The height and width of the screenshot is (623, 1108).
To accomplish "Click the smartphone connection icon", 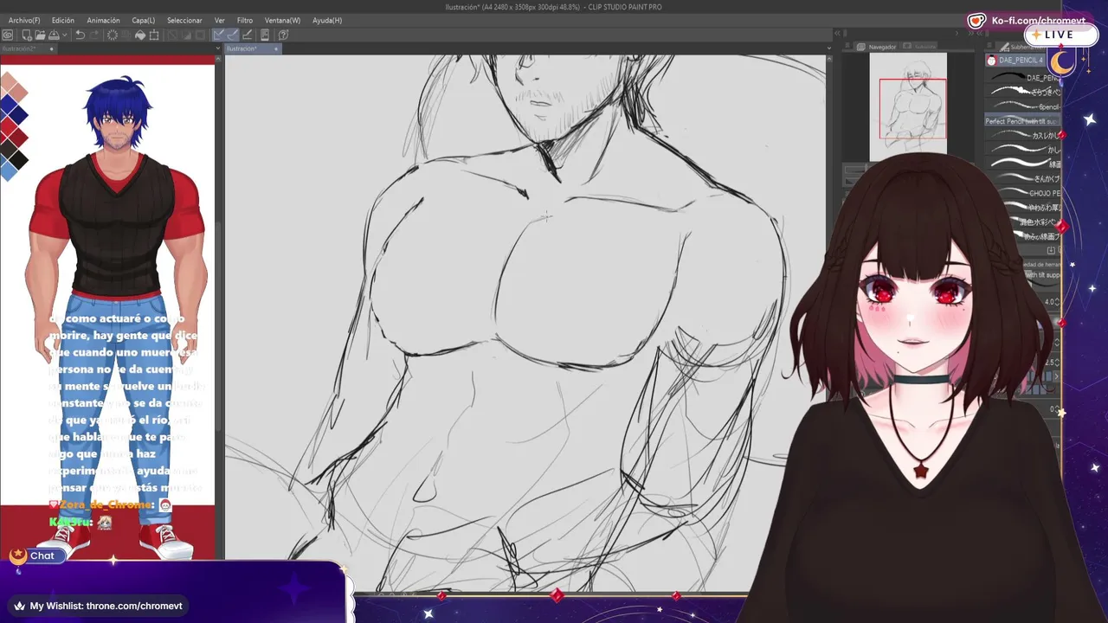I will 265,35.
